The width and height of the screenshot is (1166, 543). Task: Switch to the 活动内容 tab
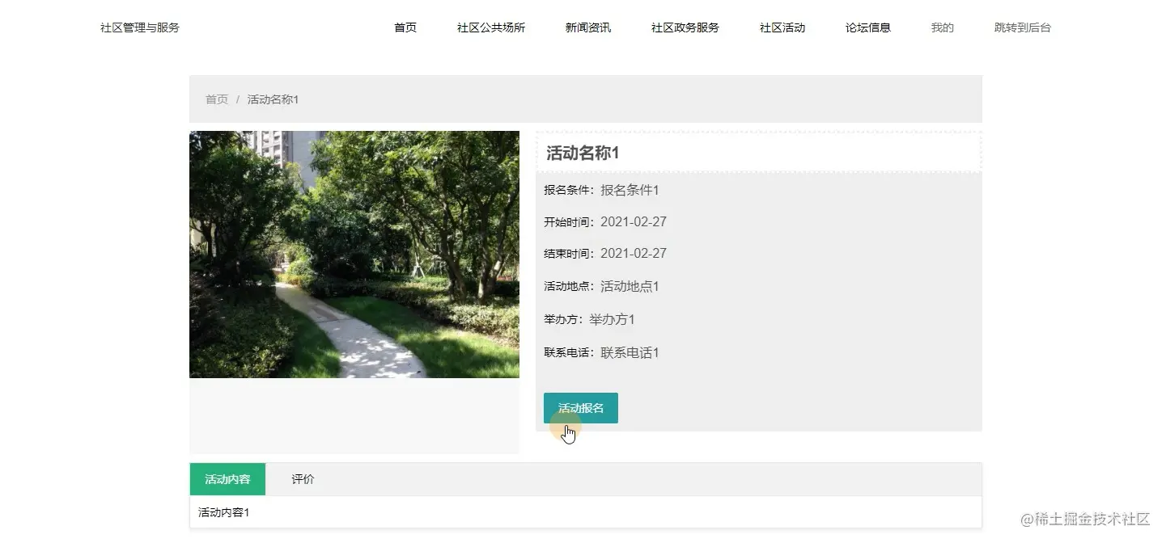(x=227, y=478)
